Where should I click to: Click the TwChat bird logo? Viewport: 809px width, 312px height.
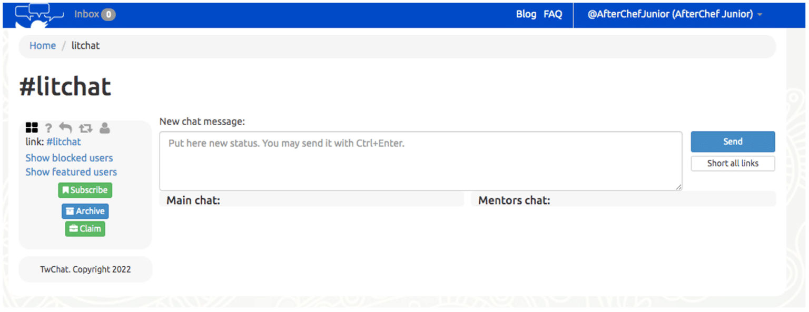[39, 15]
